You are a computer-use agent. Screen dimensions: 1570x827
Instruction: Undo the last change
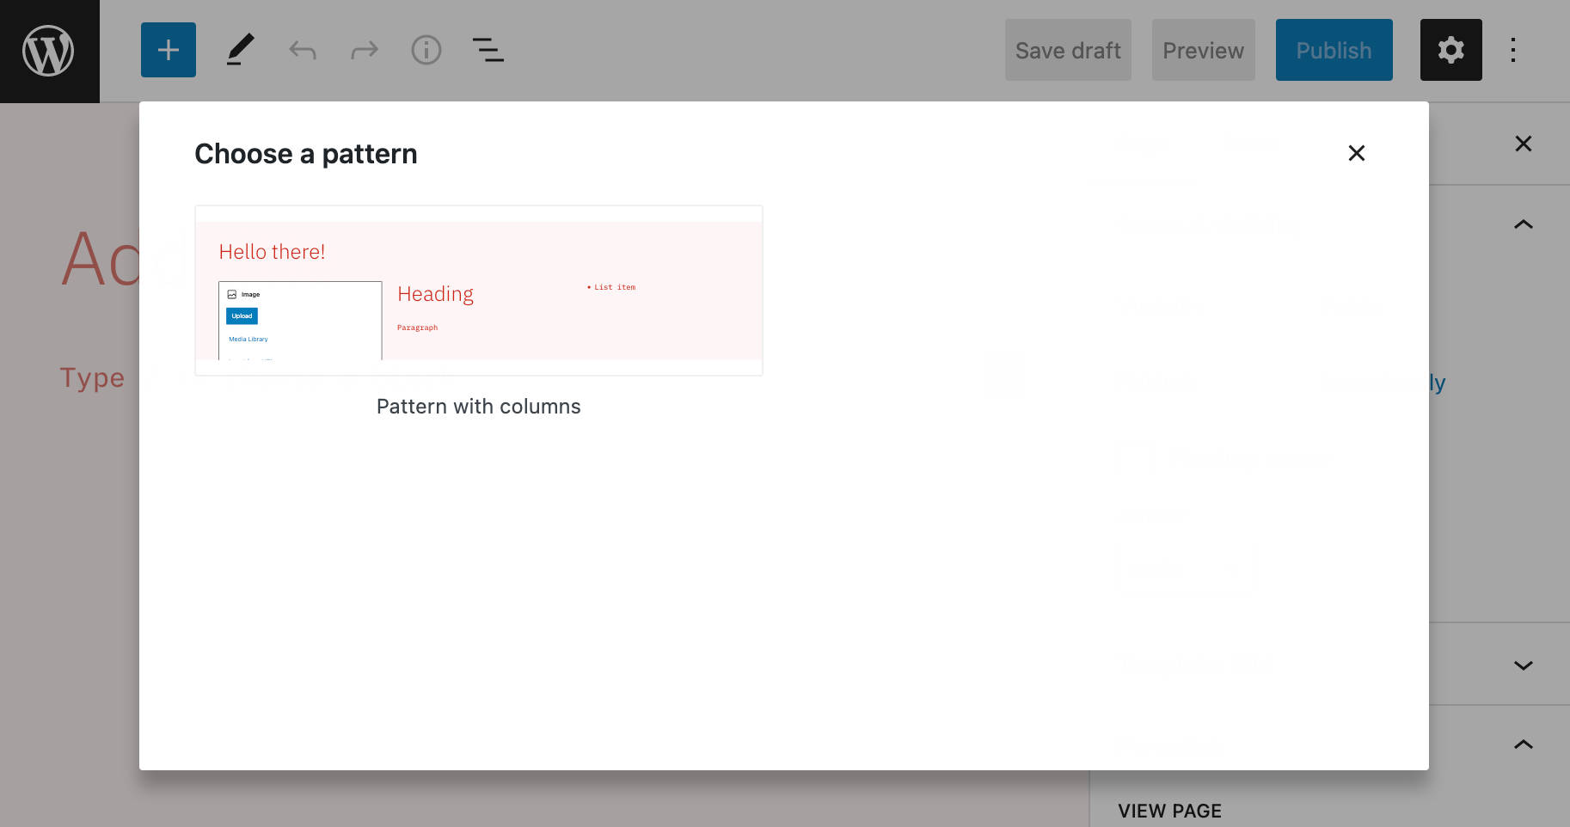click(x=302, y=50)
